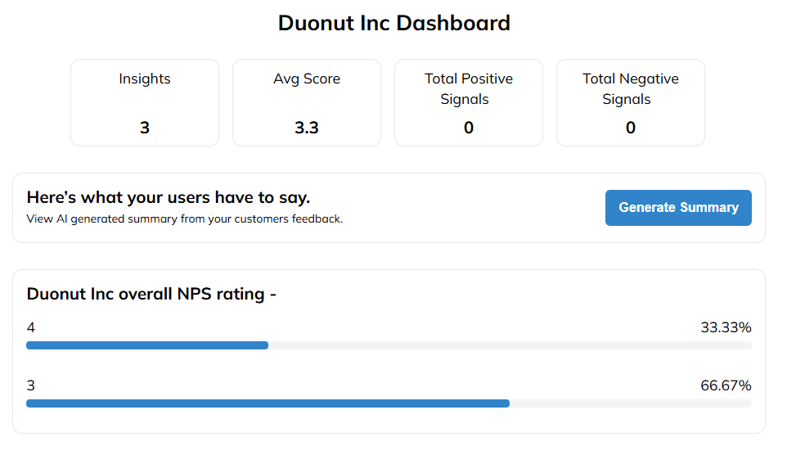Select the Avg Score card label

[x=307, y=79]
